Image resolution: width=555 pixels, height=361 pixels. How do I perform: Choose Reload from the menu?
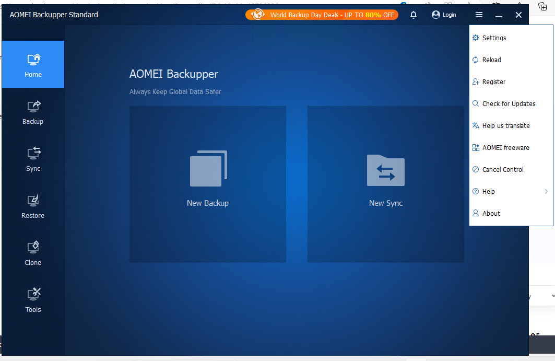[511, 60]
